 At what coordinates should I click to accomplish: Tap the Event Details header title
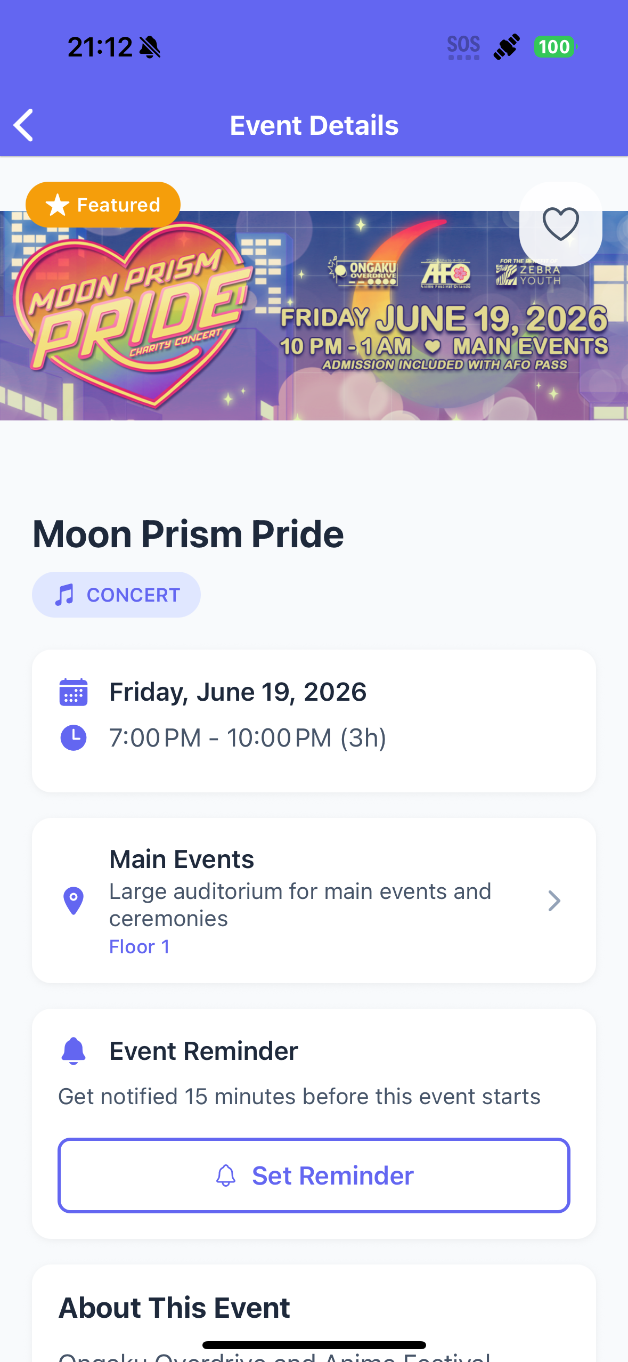(314, 125)
